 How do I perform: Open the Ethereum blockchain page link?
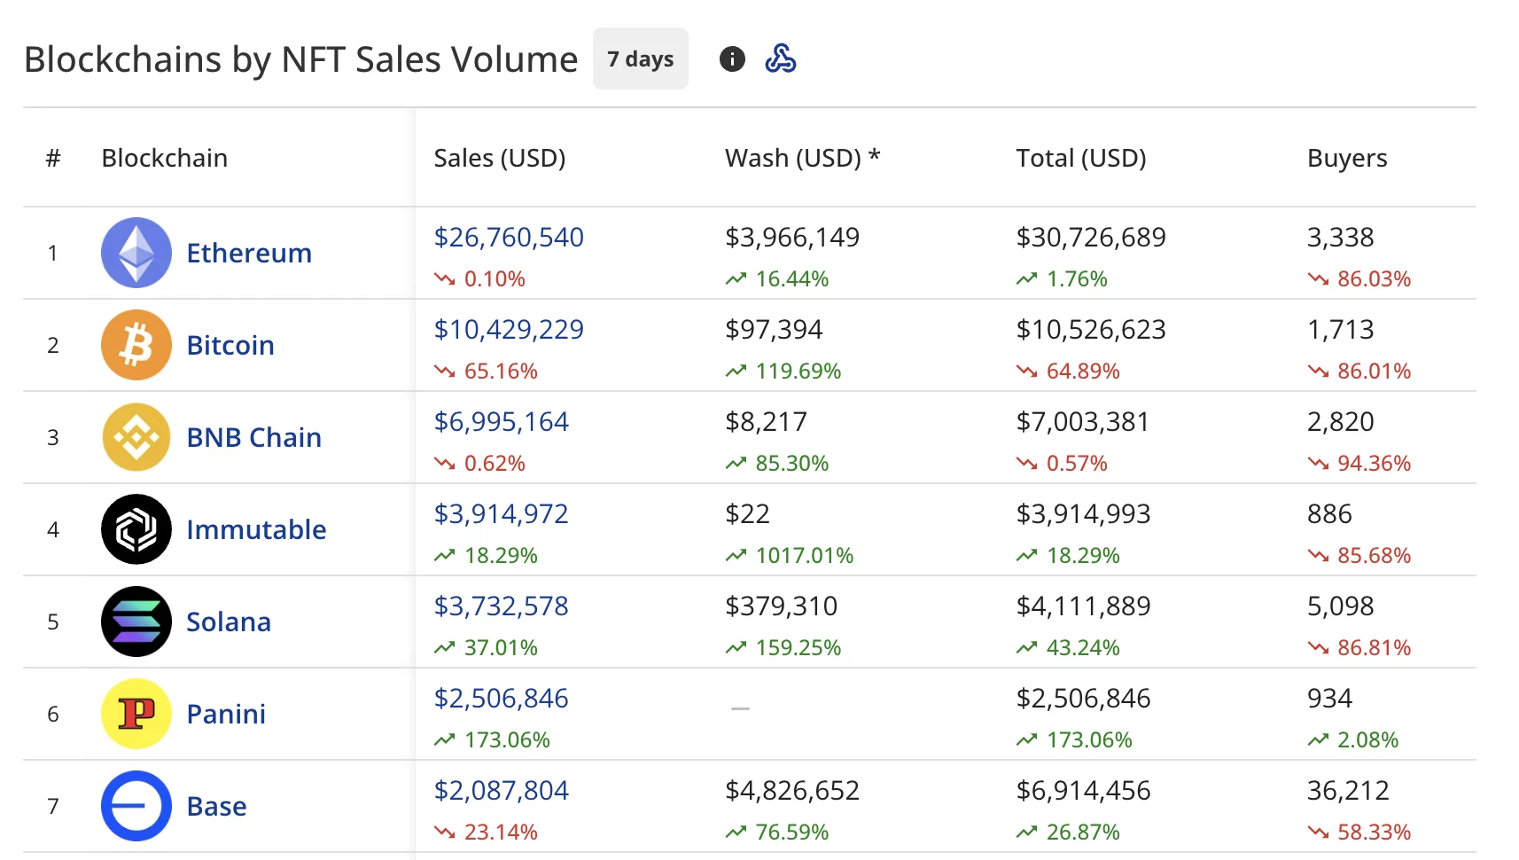[248, 252]
